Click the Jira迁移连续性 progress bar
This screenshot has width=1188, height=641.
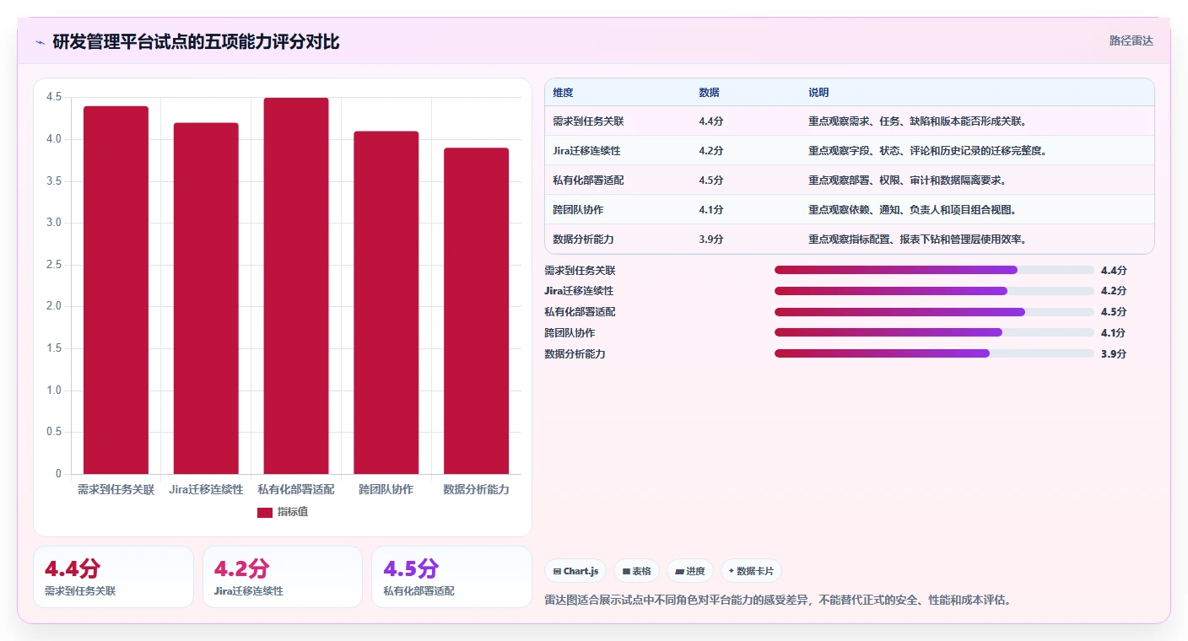[x=934, y=291]
